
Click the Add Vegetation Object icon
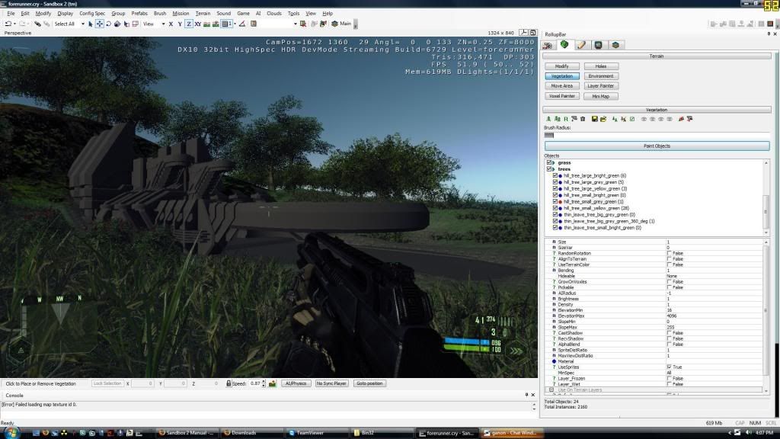548,119
